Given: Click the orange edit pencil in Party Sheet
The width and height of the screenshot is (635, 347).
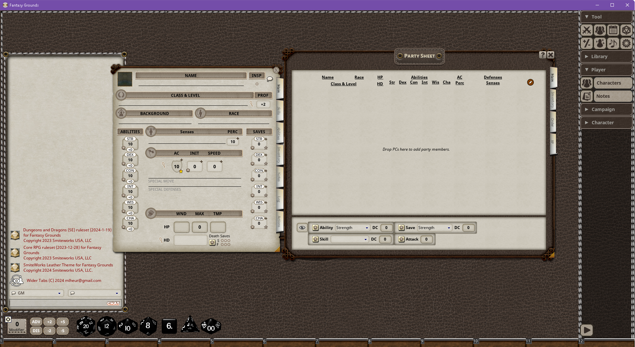Looking at the screenshot, I should pyautogui.click(x=530, y=82).
